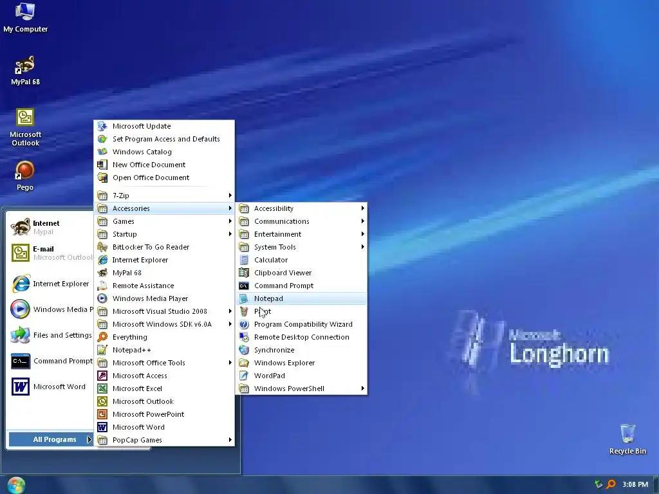Expand the Entertainment submenu

301,234
